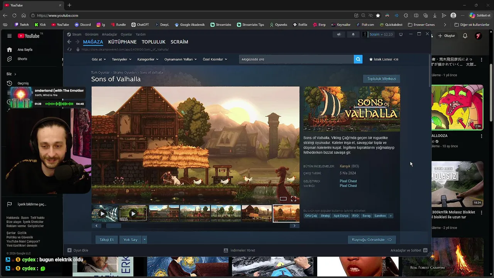Screen dimensions: 494x278
Task: Open the MAĞAZA tab
Action: click(x=93, y=42)
